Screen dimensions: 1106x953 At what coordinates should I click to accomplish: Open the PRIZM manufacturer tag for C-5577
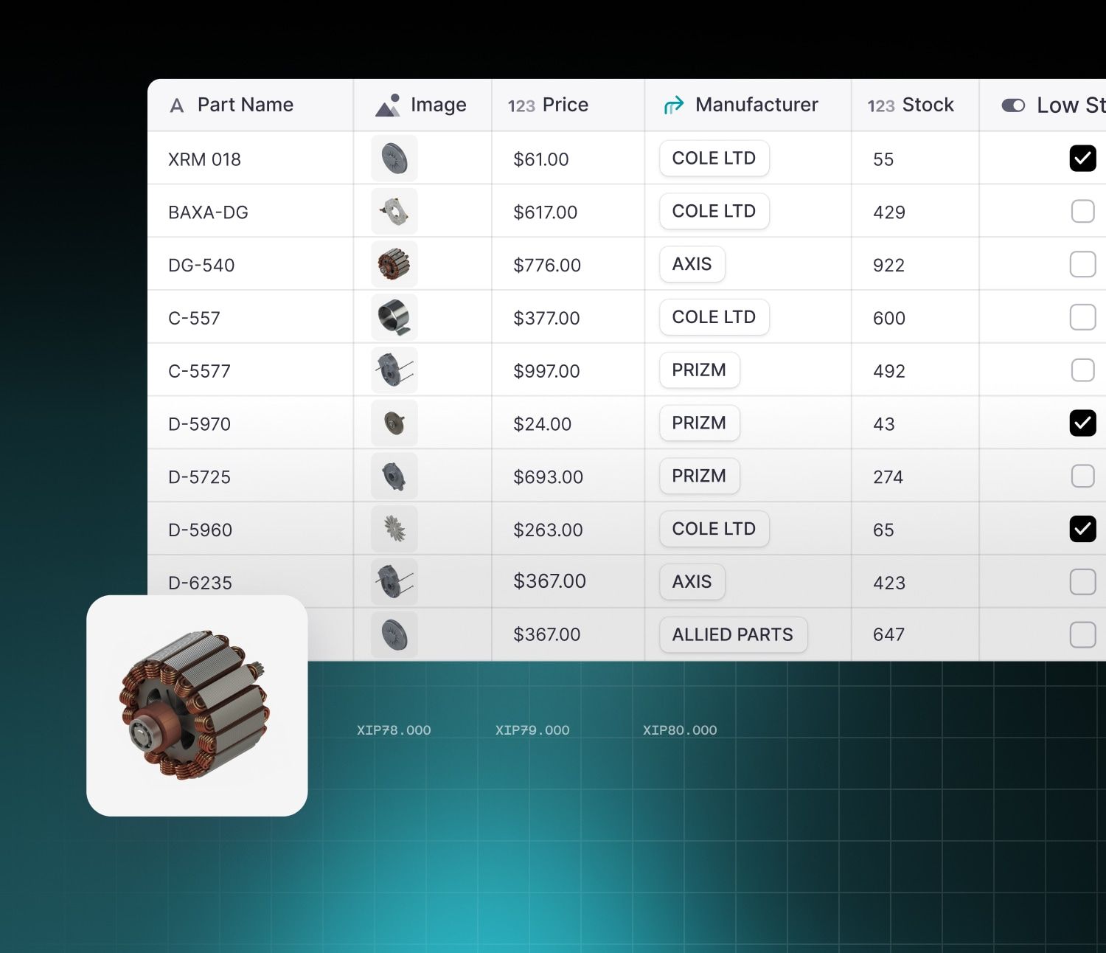[x=698, y=370]
